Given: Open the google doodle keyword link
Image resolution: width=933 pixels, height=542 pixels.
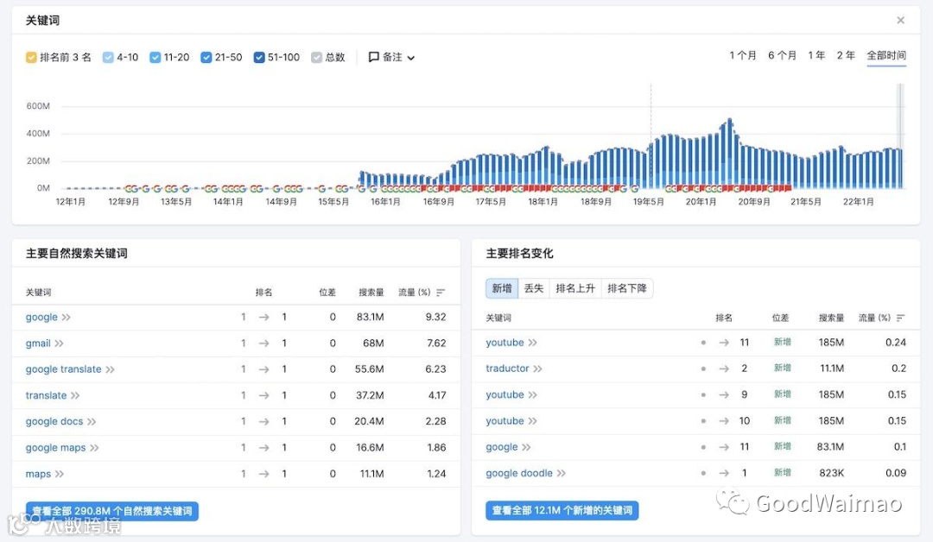Looking at the screenshot, I should 519,474.
